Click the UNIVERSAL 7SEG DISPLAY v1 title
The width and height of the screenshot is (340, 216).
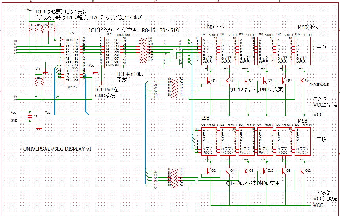[x=57, y=149]
